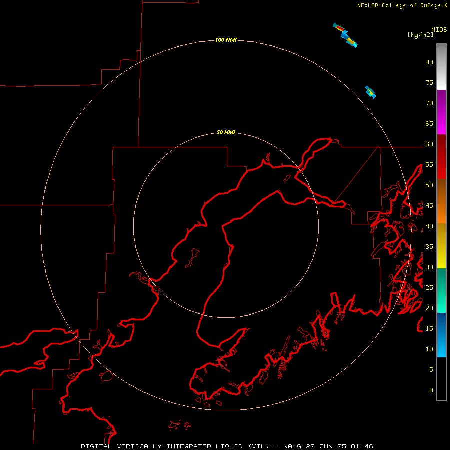This screenshot has height=450, width=450.
Task: Click the NIDS label above the color scale
Action: click(x=439, y=30)
